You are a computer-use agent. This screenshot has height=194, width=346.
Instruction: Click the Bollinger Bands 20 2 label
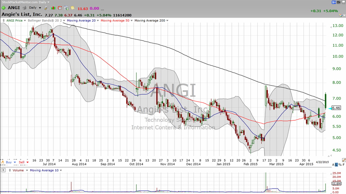tap(45, 20)
